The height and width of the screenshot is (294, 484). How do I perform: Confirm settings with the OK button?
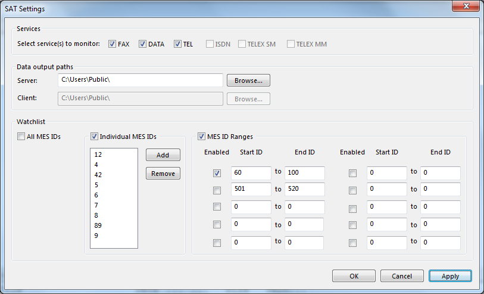coord(354,276)
